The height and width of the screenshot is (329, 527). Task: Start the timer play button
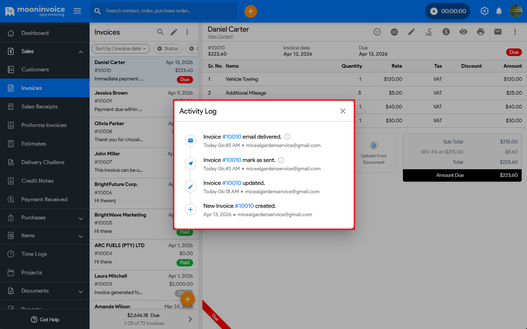[434, 11]
